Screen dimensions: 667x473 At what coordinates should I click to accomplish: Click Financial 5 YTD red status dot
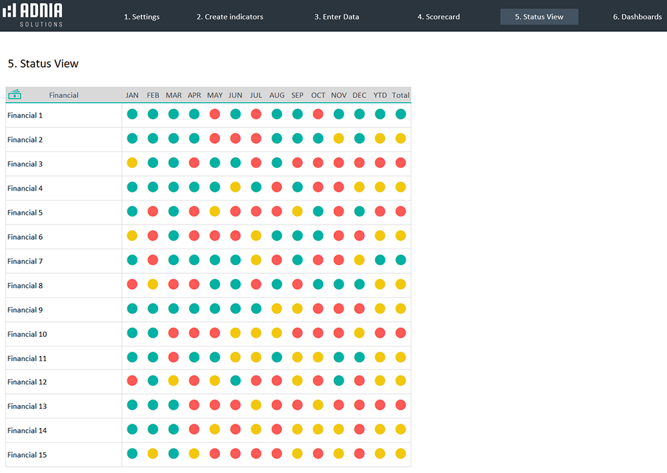(380, 211)
